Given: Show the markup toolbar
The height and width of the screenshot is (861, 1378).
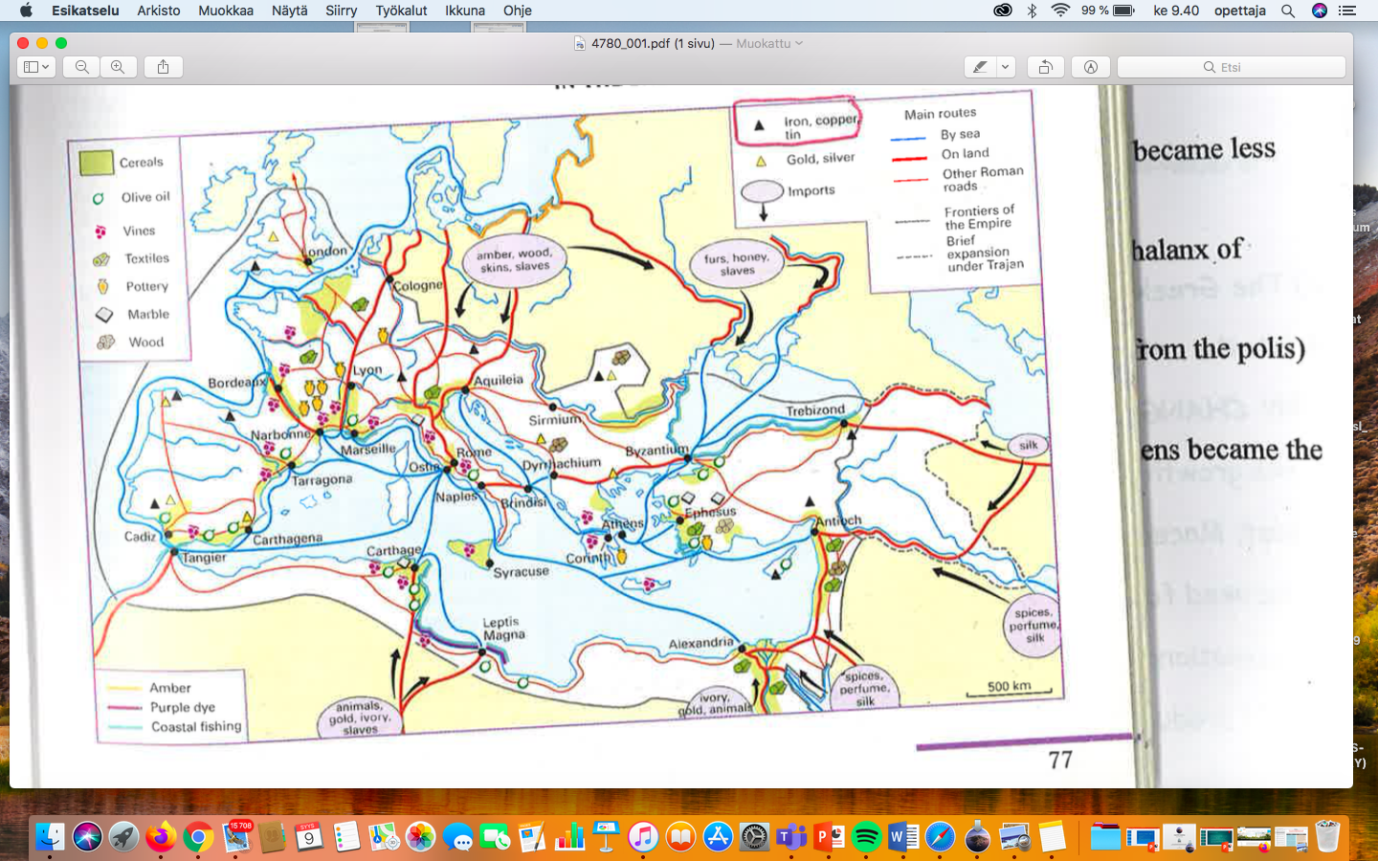Looking at the screenshot, I should tap(1090, 67).
